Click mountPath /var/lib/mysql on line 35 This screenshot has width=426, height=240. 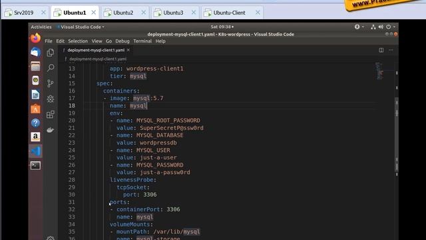click(158, 231)
